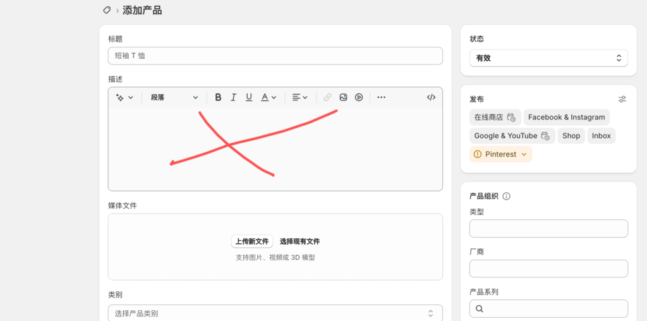This screenshot has height=321, width=647.
Task: Expand the Pinterest warning dropdown
Action: coord(524,154)
